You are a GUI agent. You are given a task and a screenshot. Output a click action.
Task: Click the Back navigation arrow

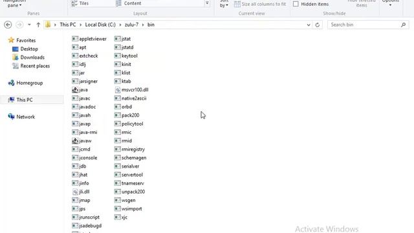tap(8, 25)
